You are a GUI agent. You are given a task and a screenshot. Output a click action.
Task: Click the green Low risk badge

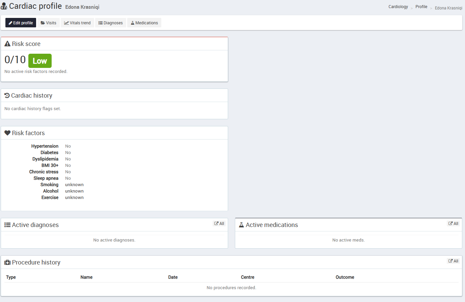[40, 61]
